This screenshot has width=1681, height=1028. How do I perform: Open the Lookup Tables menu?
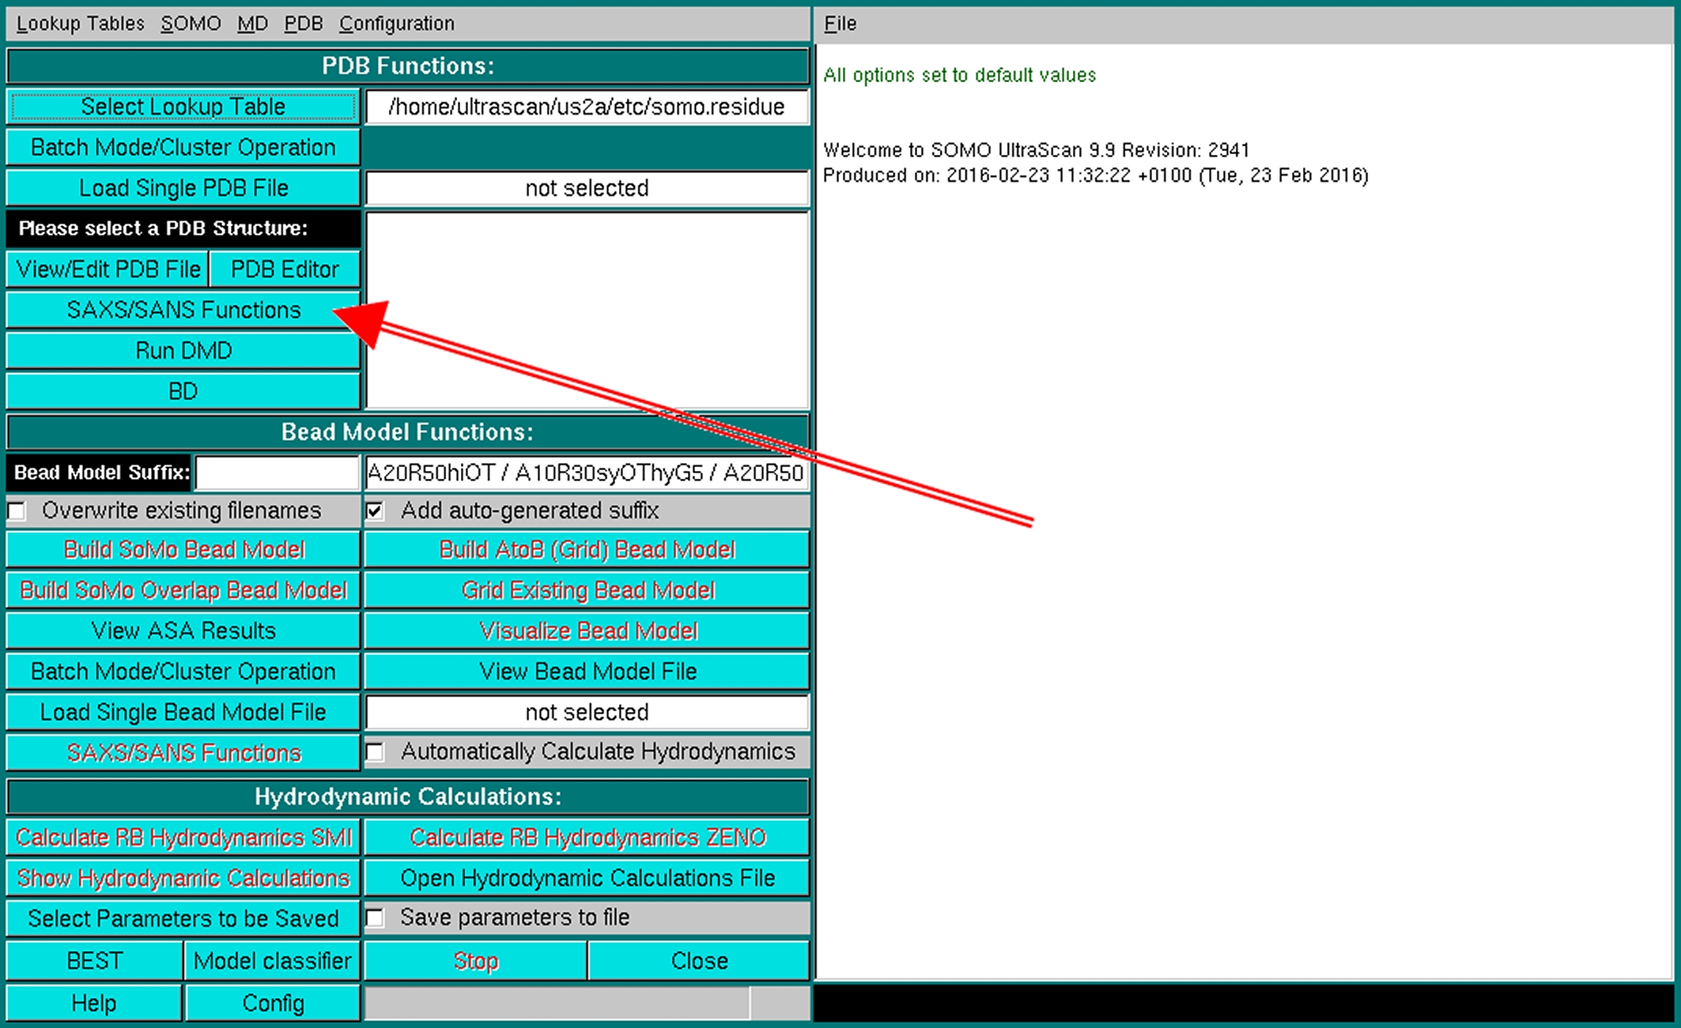point(80,24)
